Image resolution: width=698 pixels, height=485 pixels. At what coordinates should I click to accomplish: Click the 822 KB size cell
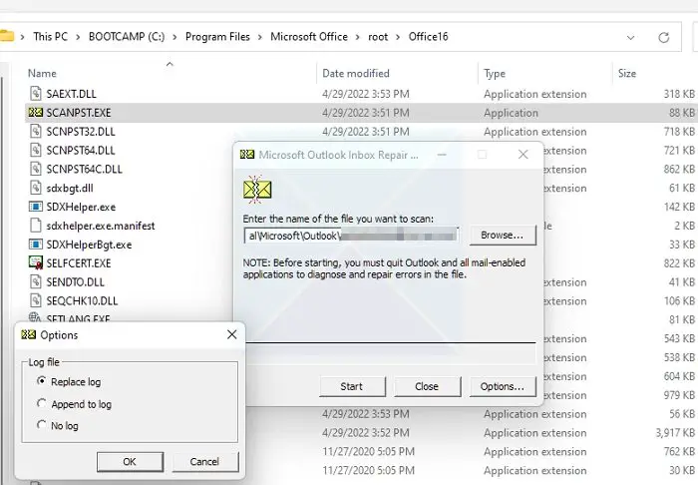click(679, 263)
